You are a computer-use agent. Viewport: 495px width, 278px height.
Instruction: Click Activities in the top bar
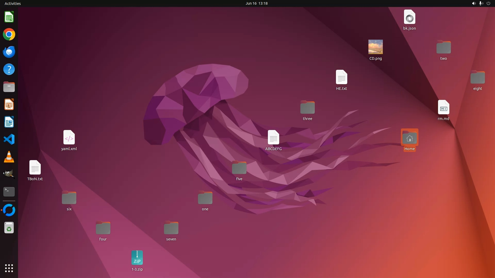pos(13,3)
